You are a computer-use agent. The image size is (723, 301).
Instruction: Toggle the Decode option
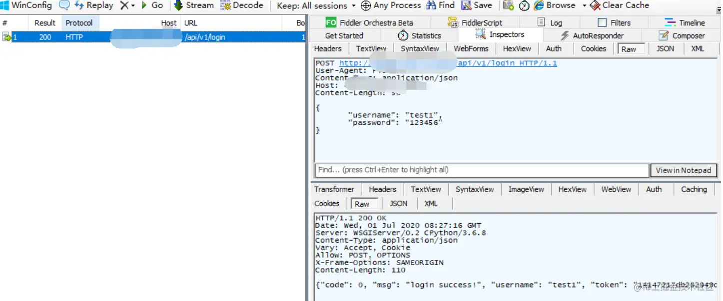(x=241, y=5)
